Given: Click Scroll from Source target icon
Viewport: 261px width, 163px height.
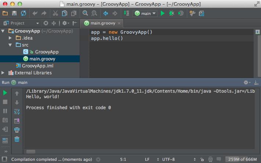Looking at the screenshot, I should [x=46, y=23].
